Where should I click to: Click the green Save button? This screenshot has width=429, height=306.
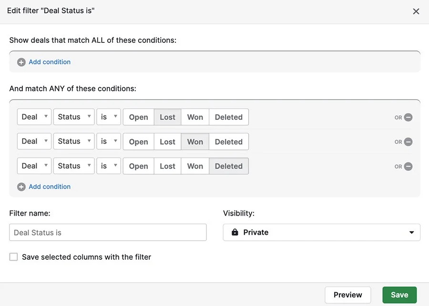tap(399, 295)
